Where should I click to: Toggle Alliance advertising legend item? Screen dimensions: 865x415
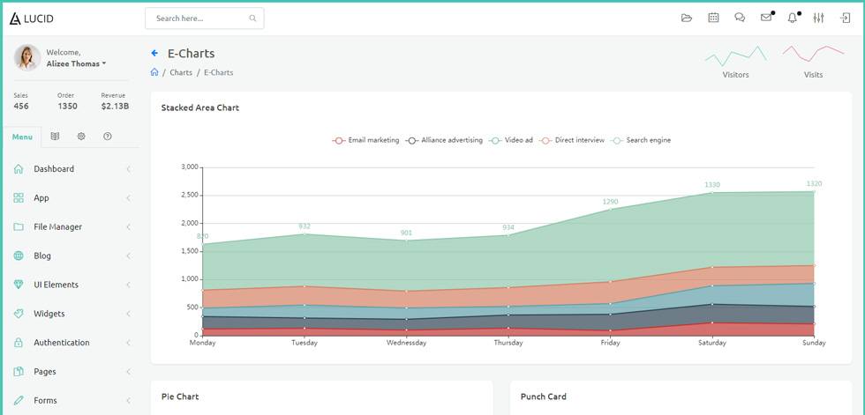tap(444, 140)
